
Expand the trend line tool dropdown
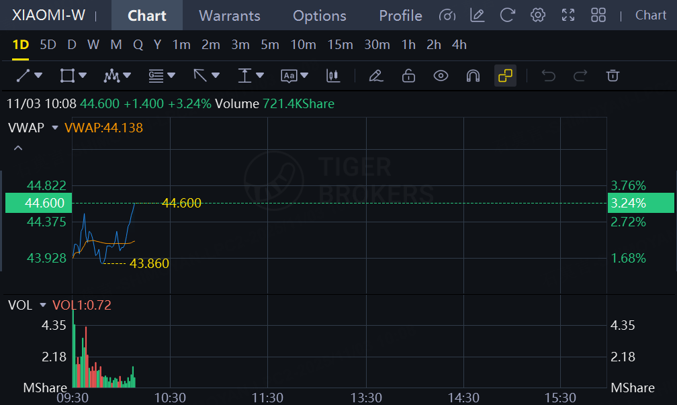38,76
